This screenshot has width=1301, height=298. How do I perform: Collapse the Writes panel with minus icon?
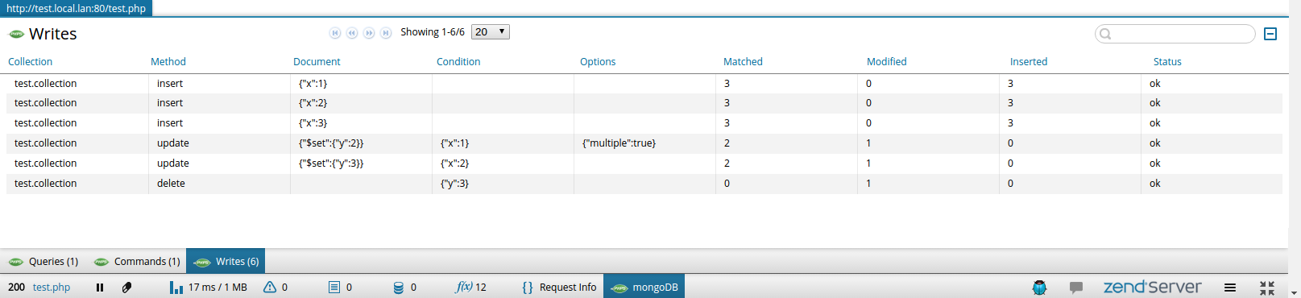tap(1270, 34)
